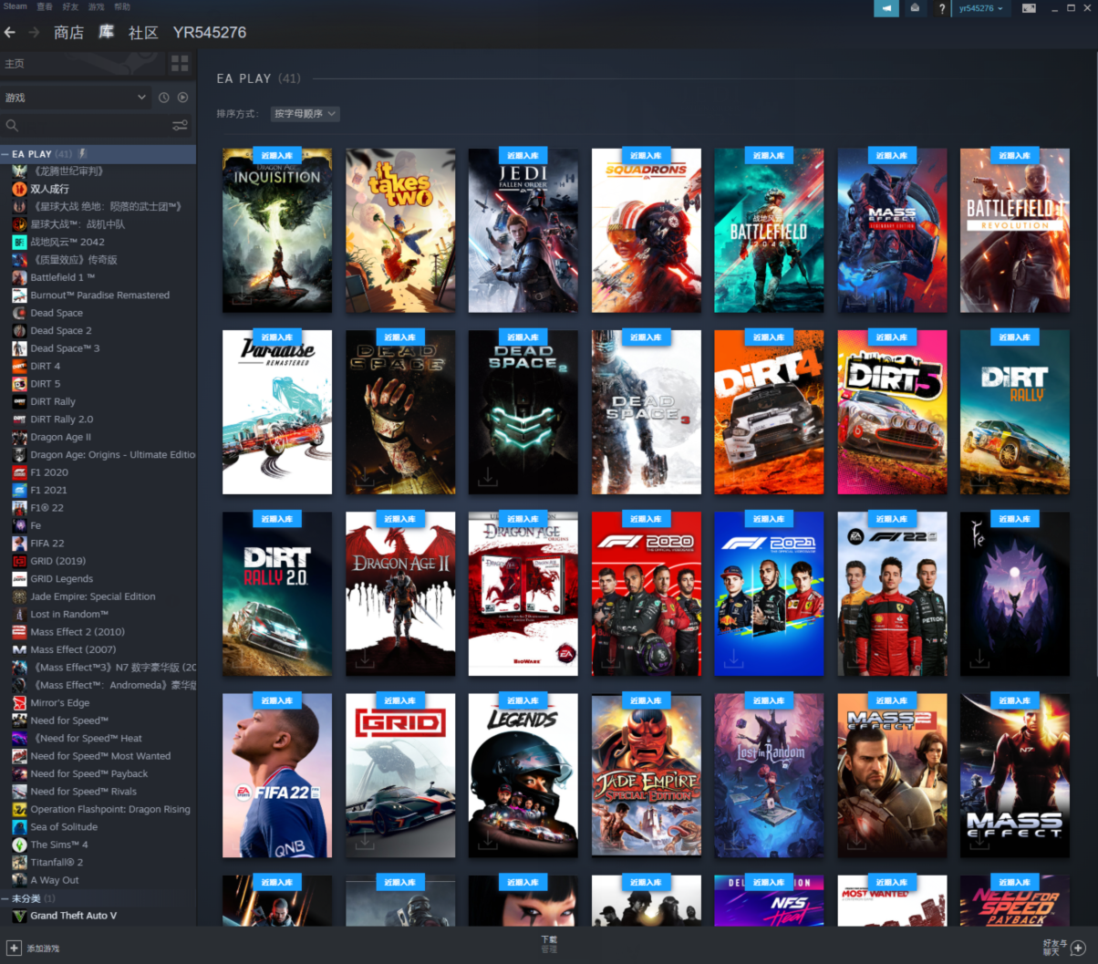Click the DiRT 5 sidebar icon

[x=19, y=384]
